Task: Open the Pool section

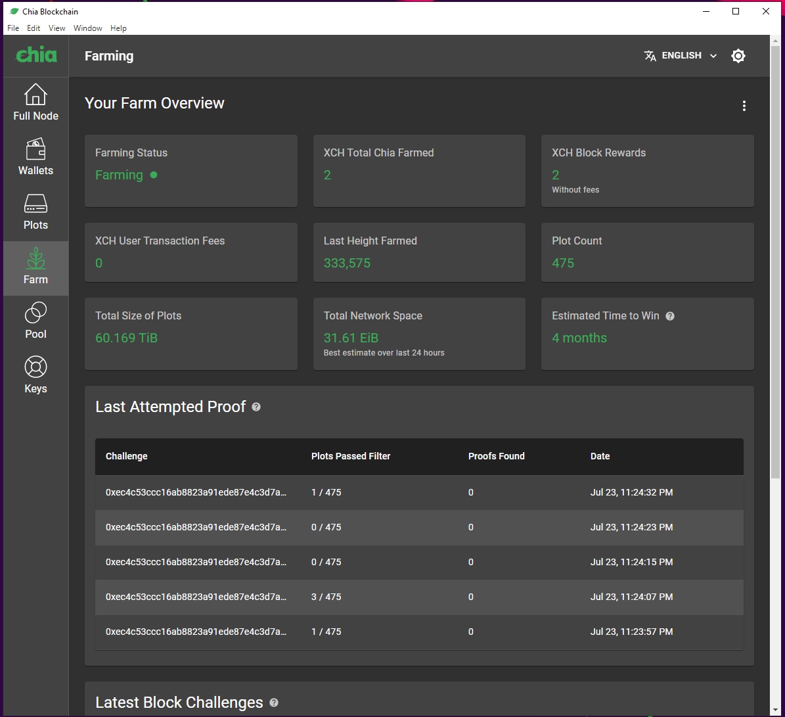Action: (x=35, y=321)
